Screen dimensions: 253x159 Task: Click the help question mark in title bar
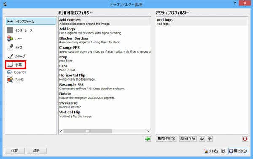[x=235, y=3]
